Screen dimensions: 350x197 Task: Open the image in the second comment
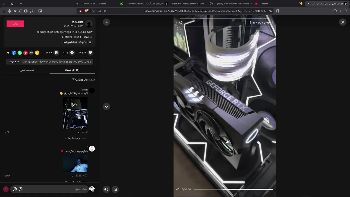pos(75,163)
